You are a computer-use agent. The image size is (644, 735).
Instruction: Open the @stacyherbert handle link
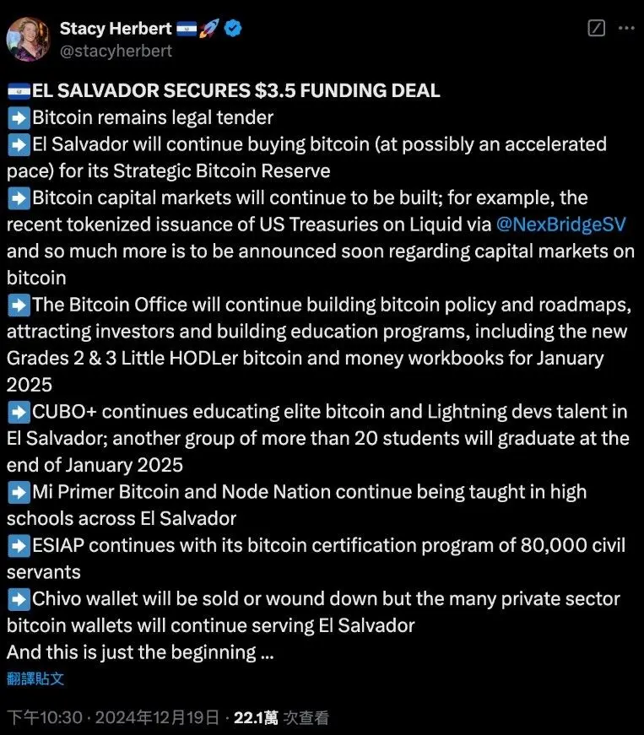(x=116, y=51)
